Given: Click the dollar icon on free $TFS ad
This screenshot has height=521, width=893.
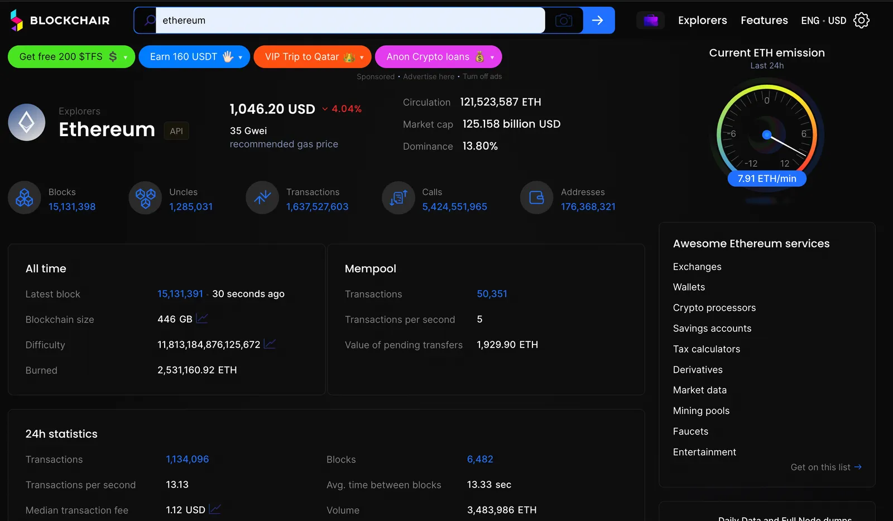Looking at the screenshot, I should (113, 57).
